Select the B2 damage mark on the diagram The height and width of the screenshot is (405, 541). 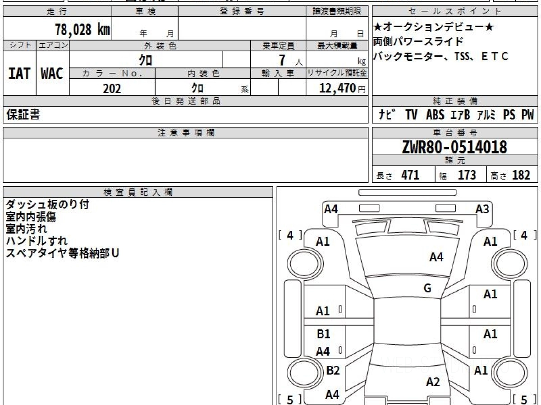[x=333, y=370]
